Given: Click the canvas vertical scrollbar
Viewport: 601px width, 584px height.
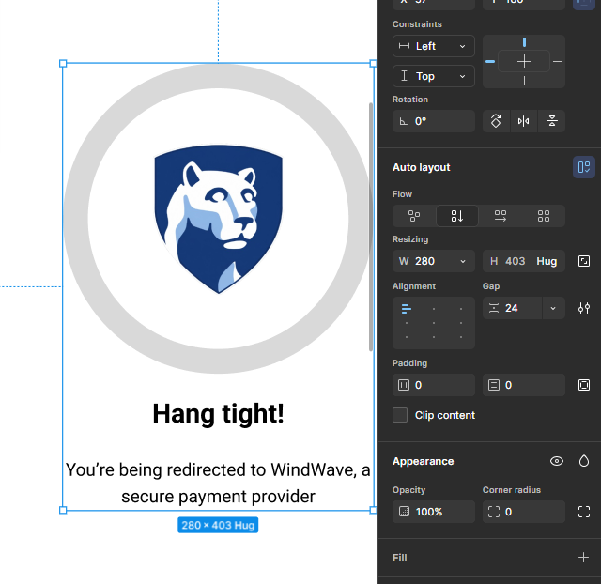Looking at the screenshot, I should (371, 227).
